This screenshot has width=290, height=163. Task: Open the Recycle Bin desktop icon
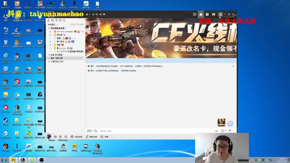pyautogui.click(x=6, y=43)
